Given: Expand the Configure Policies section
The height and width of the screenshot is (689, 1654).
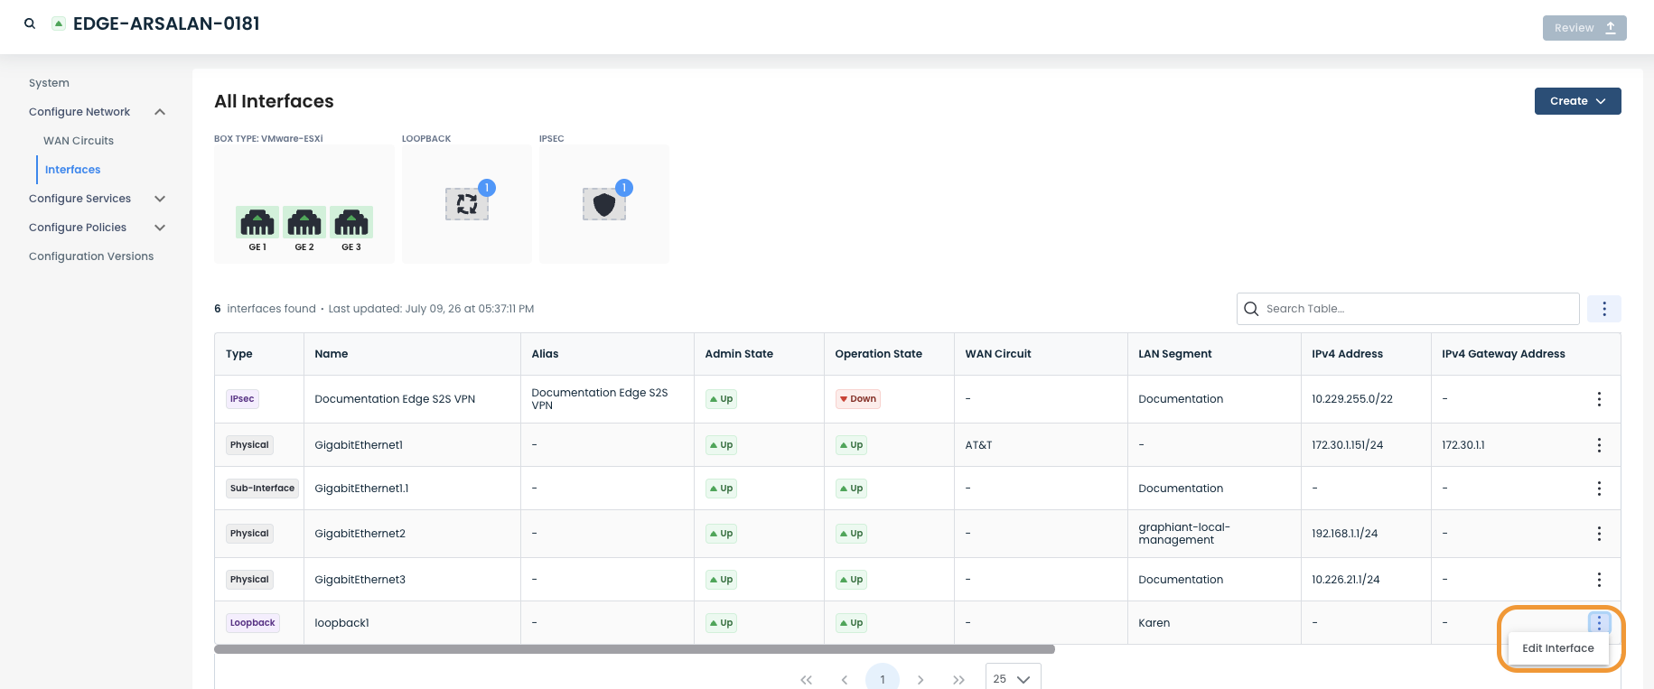Looking at the screenshot, I should (x=160, y=228).
